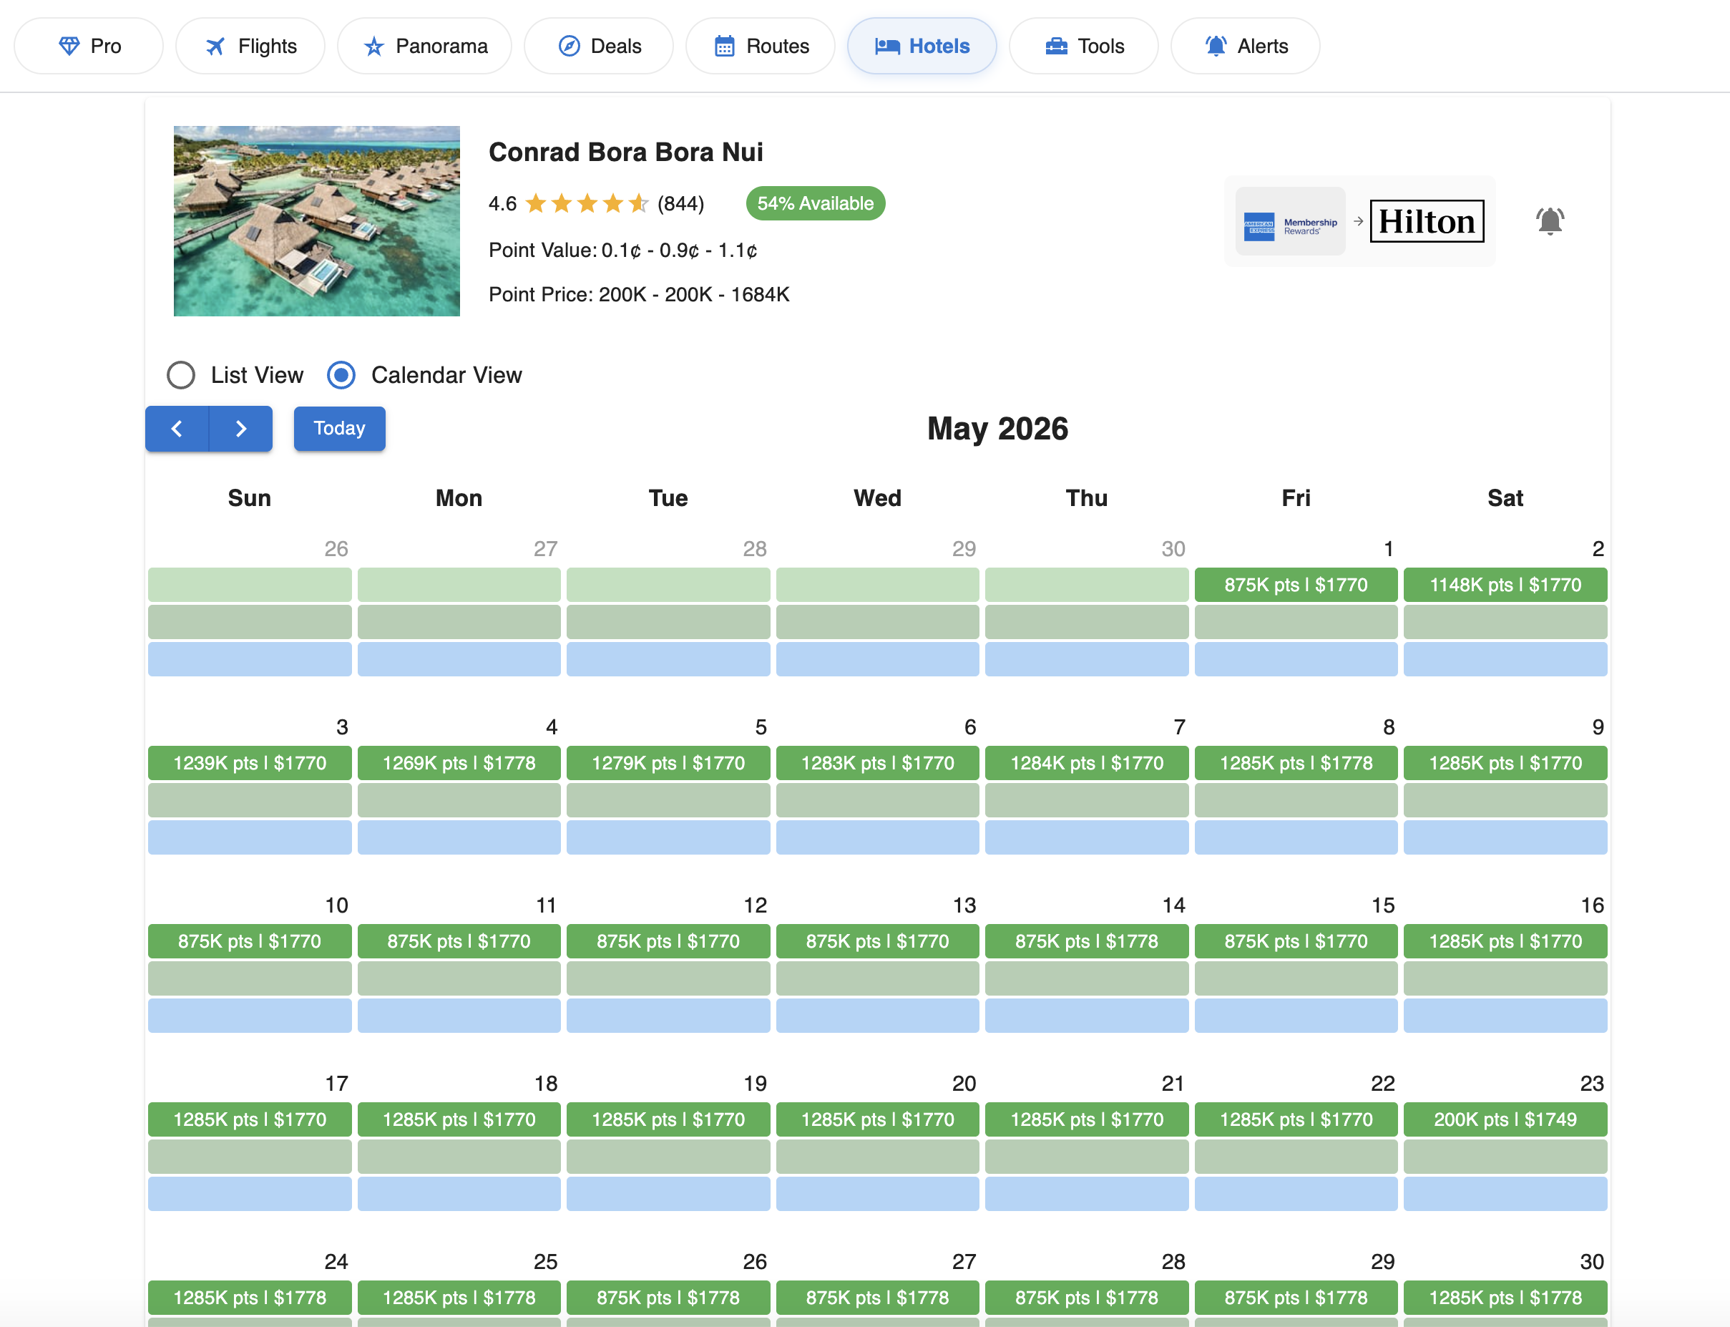Viewport: 1730px width, 1327px height.
Task: Click the gray-green bar under May 13
Action: tap(877, 978)
